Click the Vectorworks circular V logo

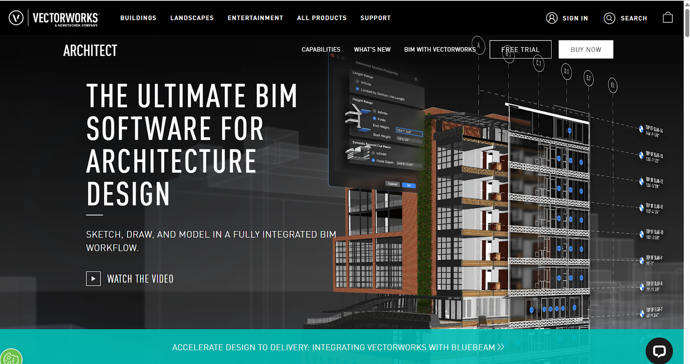(16, 18)
